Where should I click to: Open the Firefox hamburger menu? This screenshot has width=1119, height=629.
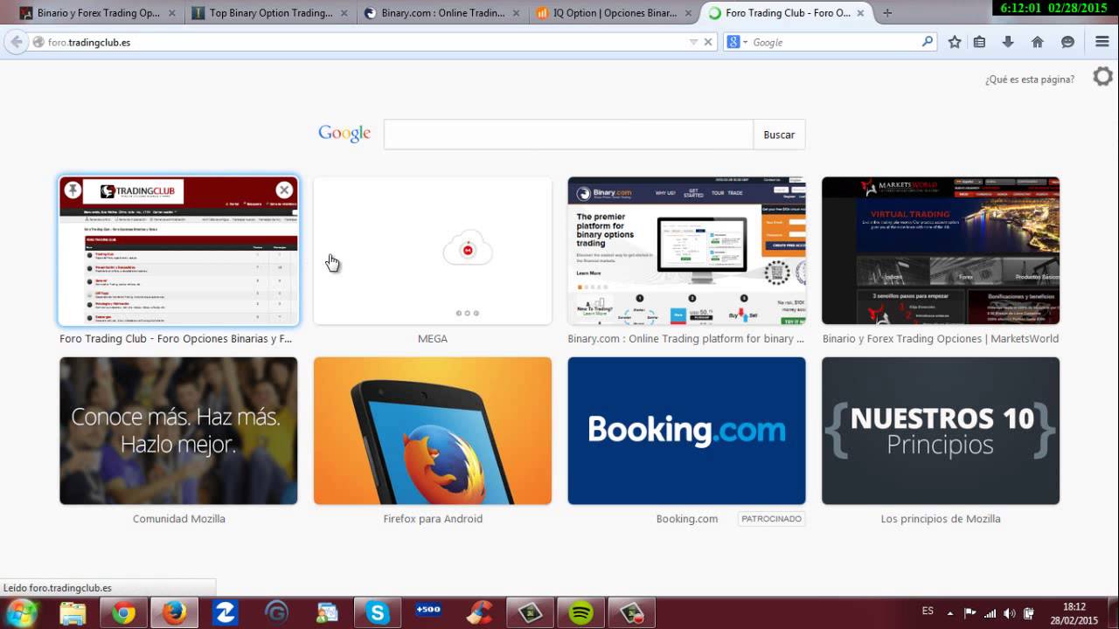coord(1102,42)
